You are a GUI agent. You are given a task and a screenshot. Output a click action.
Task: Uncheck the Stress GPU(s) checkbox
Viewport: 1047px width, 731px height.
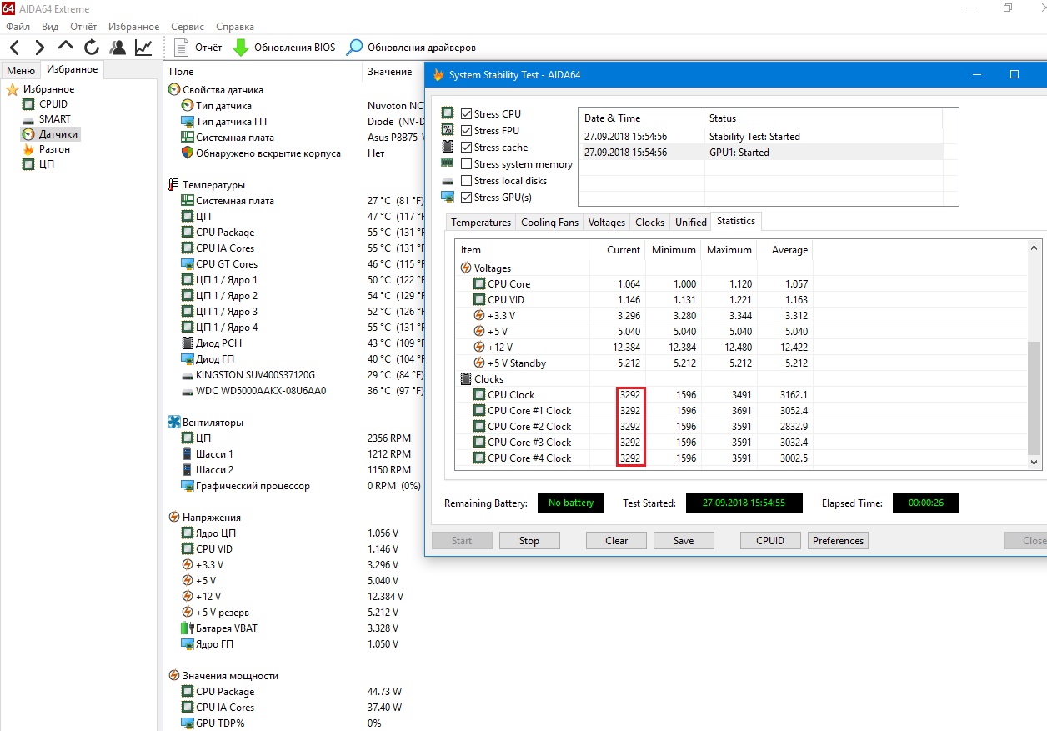pos(466,198)
